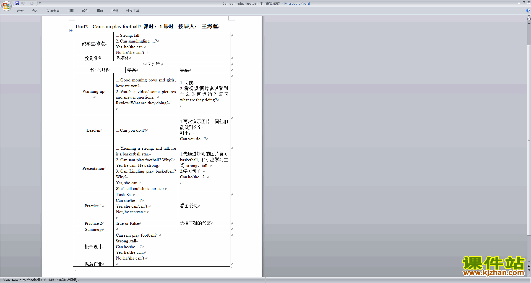Image resolution: width=531 pixels, height=283 pixels.
Task: Open the 邮件 ribbon tab
Action: point(85,10)
